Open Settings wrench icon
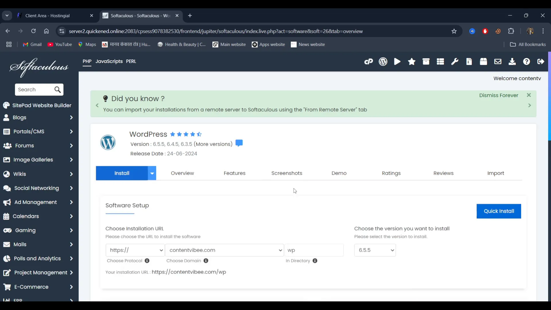This screenshot has width=551, height=310. point(455,62)
